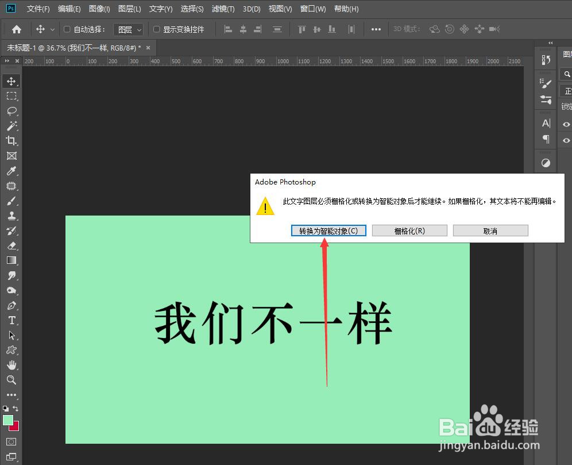Select the Horizontal Type tool

(x=12, y=321)
